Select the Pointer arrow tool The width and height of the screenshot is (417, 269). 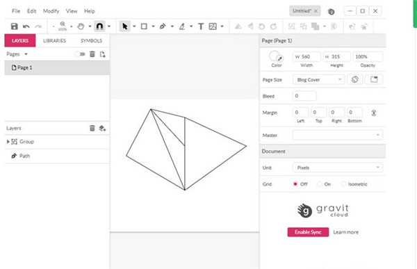pyautogui.click(x=124, y=26)
